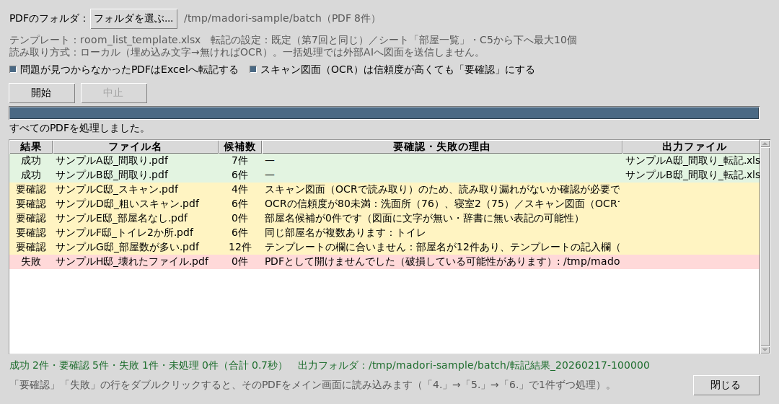The image size is (779, 404).
Task: Click the ファイル名 column header
Action: 135,146
